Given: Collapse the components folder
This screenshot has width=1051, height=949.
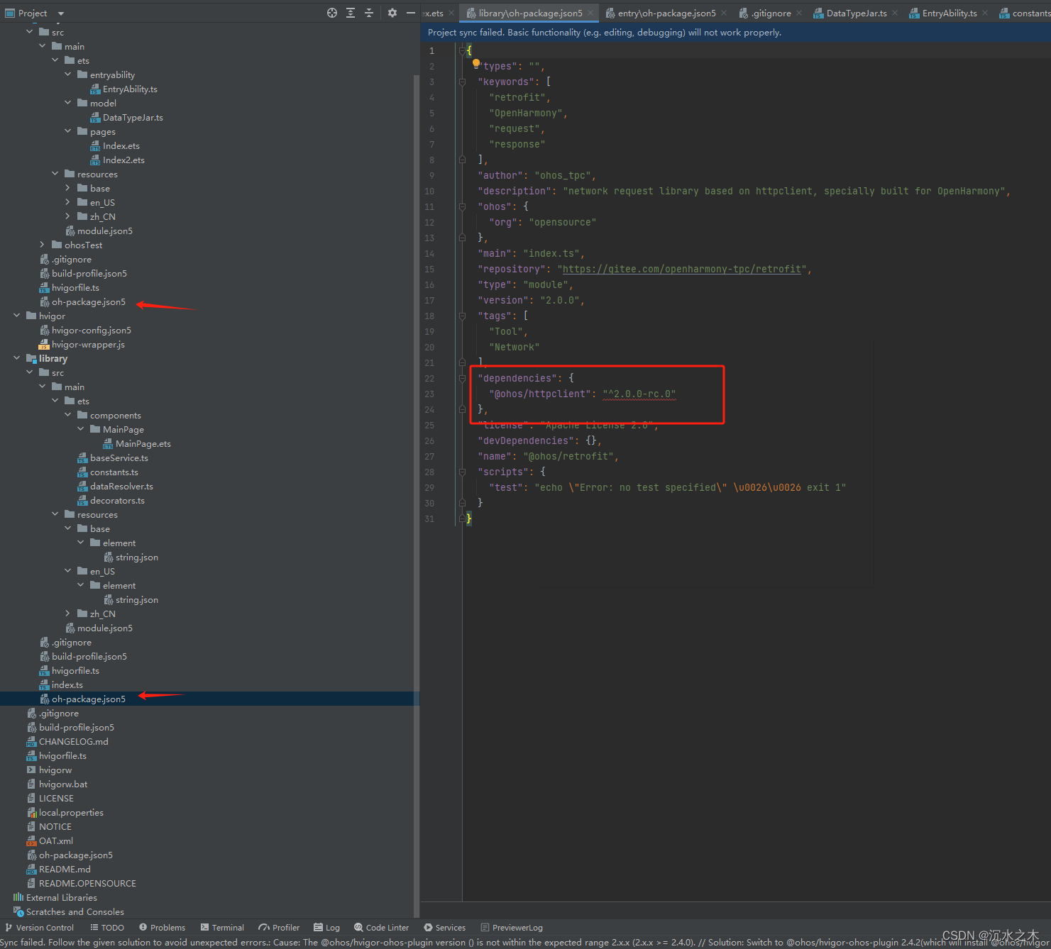Looking at the screenshot, I should 68,415.
